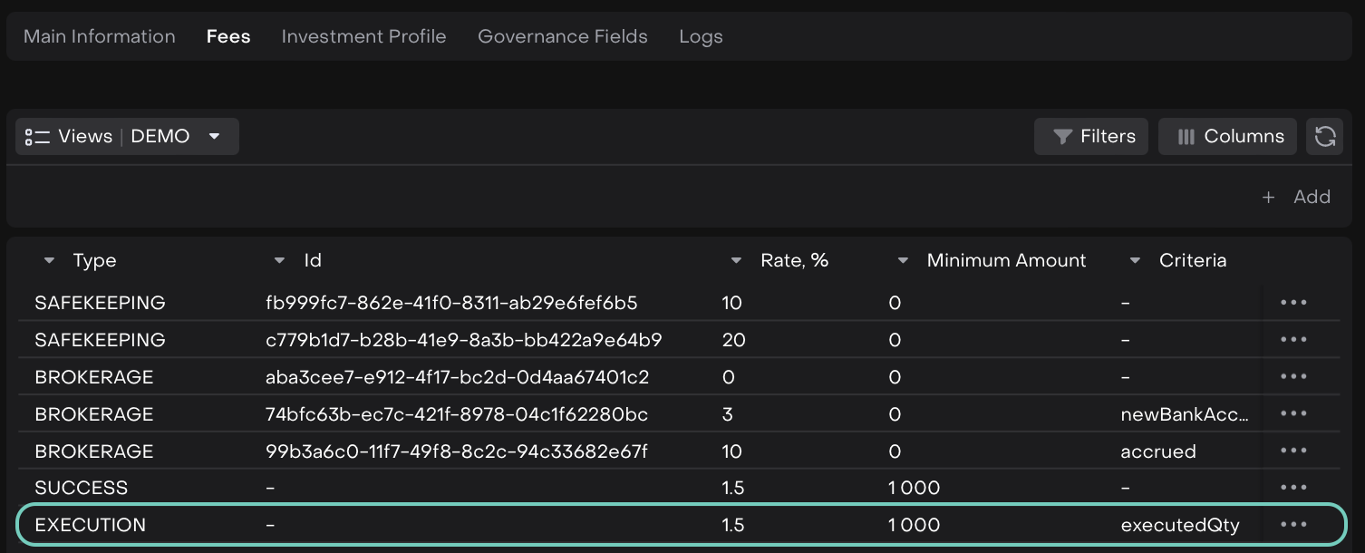
Task: Click the refresh icon beside Columns
Action: [x=1324, y=137]
